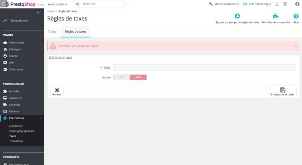The height and width of the screenshot is (165, 302).
Task: Click the International globe icon
Action: [x=5, y=118]
